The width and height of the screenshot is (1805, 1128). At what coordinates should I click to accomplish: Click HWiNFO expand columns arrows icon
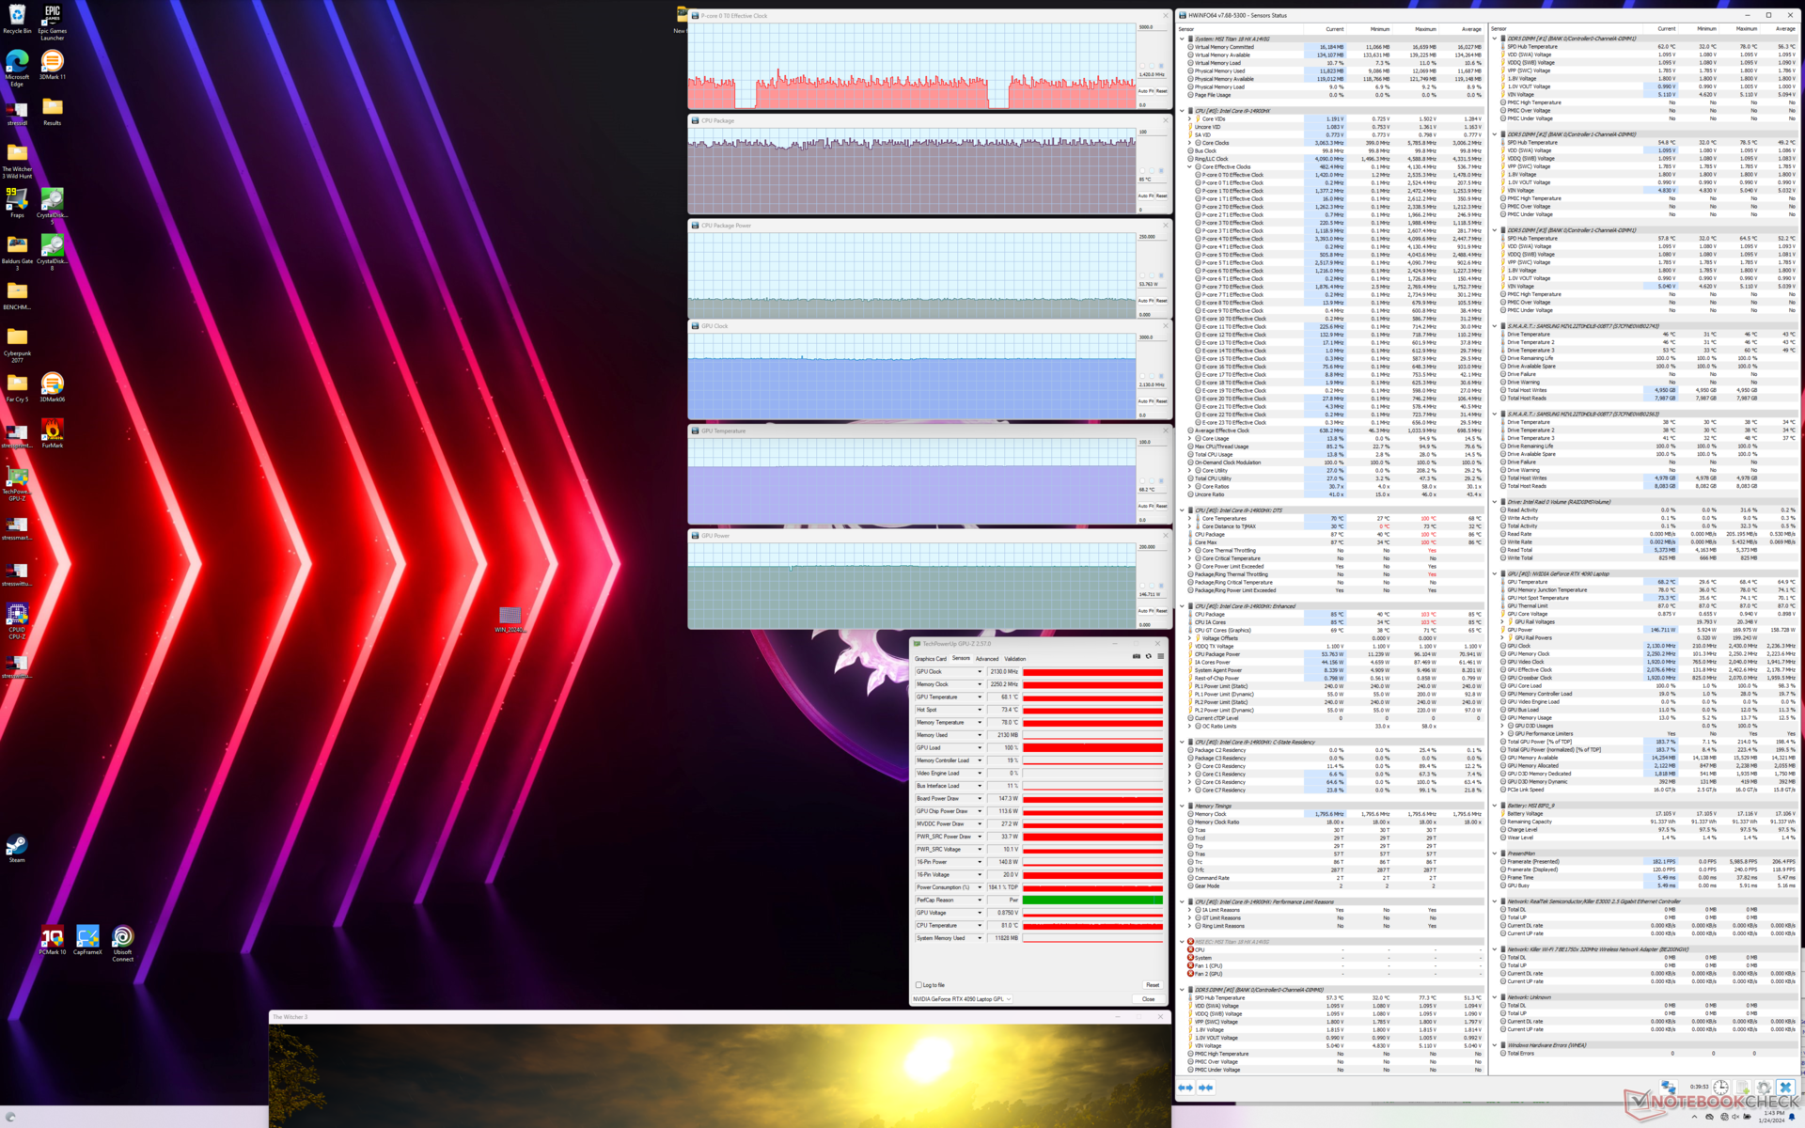pyautogui.click(x=1185, y=1088)
